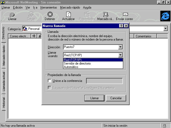Open the Edición menu
This screenshot has height=128, width=171.
tap(18, 7)
